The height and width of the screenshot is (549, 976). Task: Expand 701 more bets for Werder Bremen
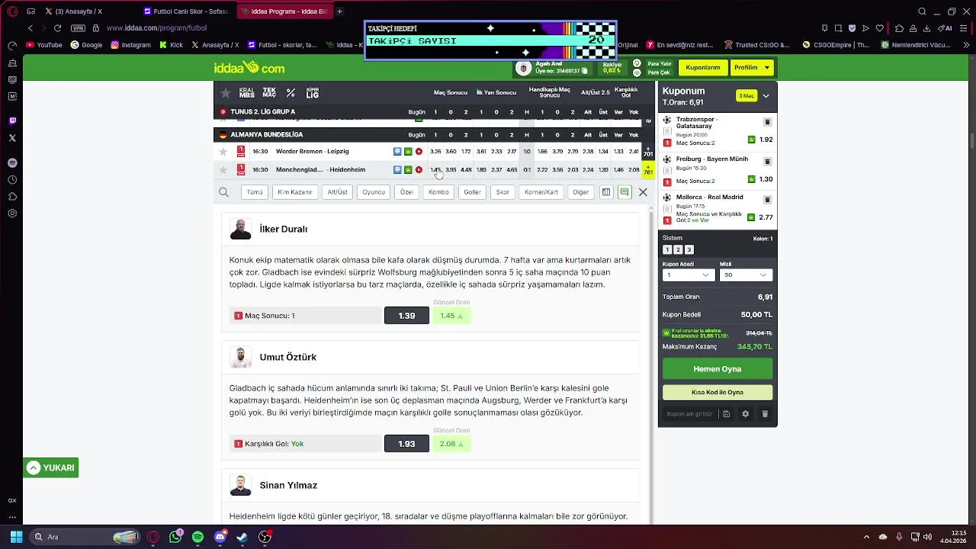(x=648, y=152)
